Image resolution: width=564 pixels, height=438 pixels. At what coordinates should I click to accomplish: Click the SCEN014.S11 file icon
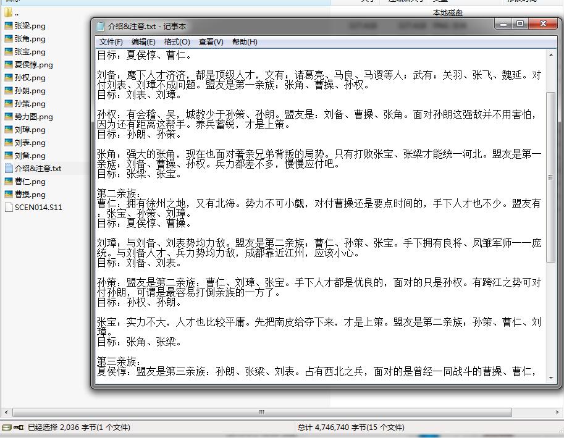9,208
